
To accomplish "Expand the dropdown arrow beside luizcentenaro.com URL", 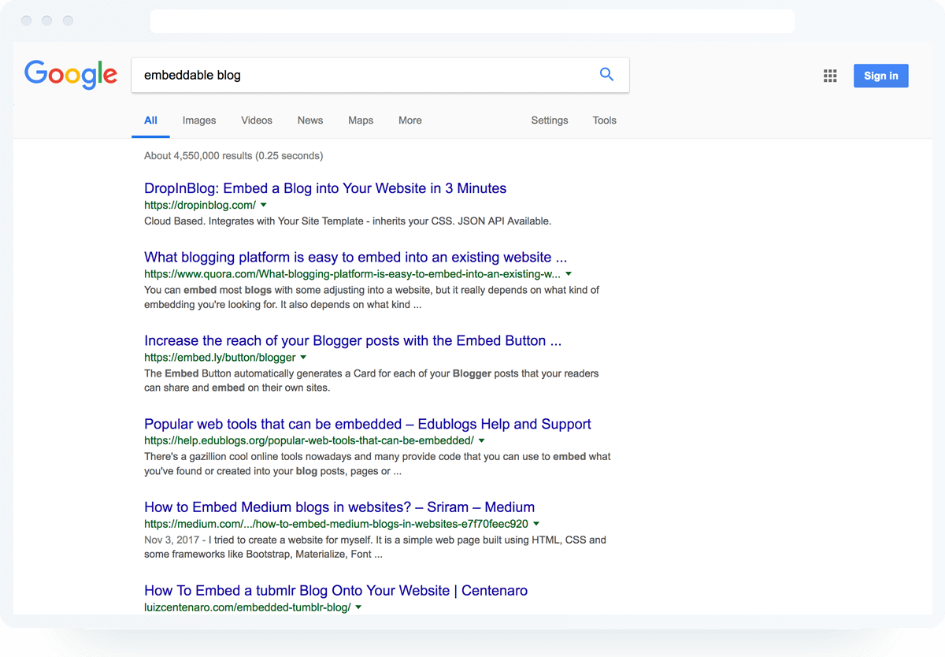I will point(358,607).
